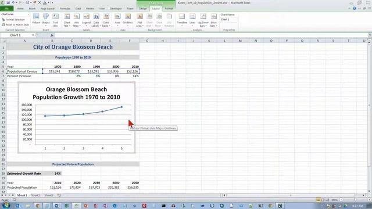Switch to Sheet2 tab

tap(35, 195)
